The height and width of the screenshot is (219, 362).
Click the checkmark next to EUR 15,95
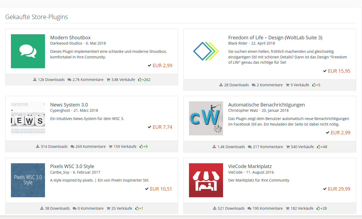pos(325,71)
